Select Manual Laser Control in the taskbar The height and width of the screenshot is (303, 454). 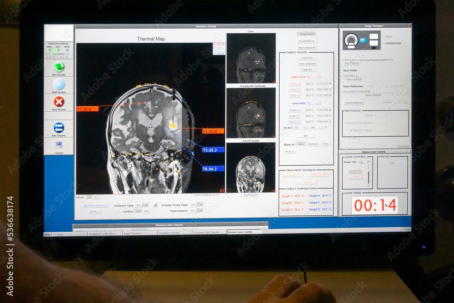pos(244,232)
